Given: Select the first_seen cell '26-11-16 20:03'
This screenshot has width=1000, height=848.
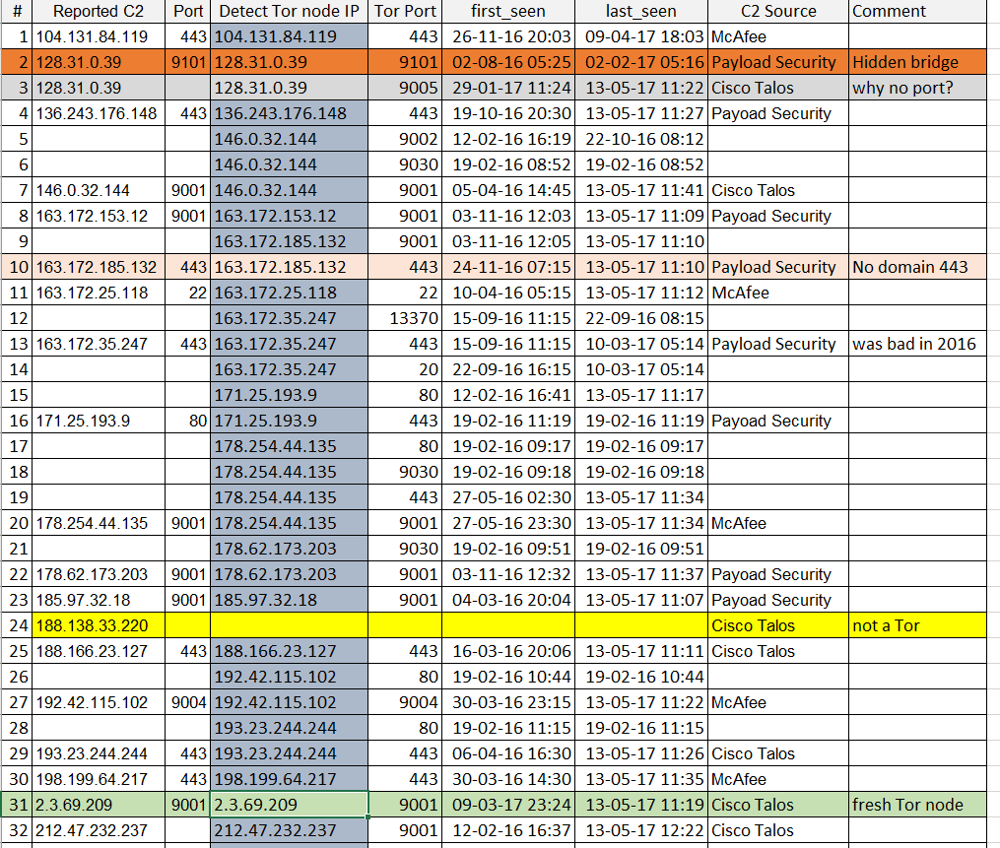Looking at the screenshot, I should pos(507,36).
